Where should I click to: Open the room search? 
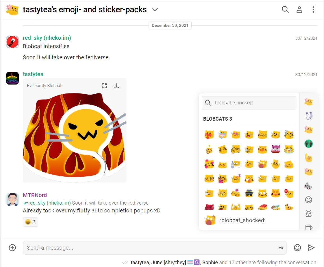285,10
